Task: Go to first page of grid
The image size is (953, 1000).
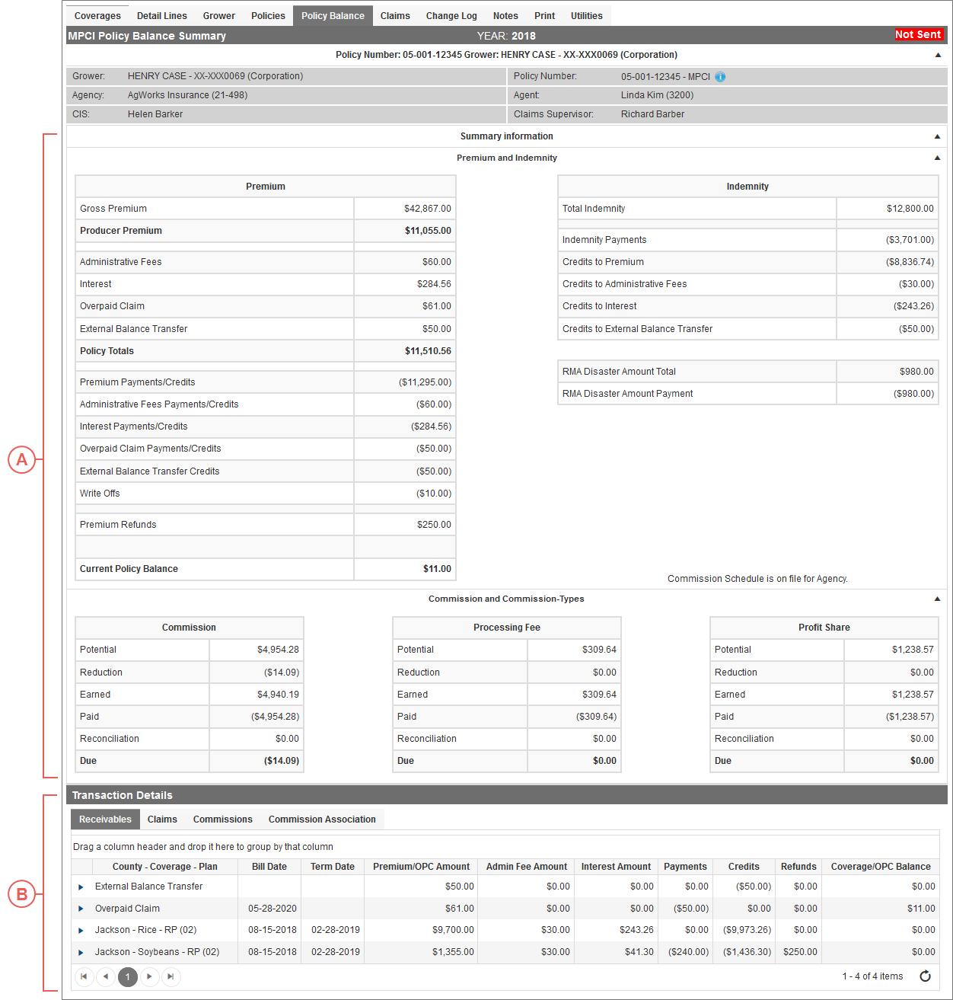Action: (84, 976)
